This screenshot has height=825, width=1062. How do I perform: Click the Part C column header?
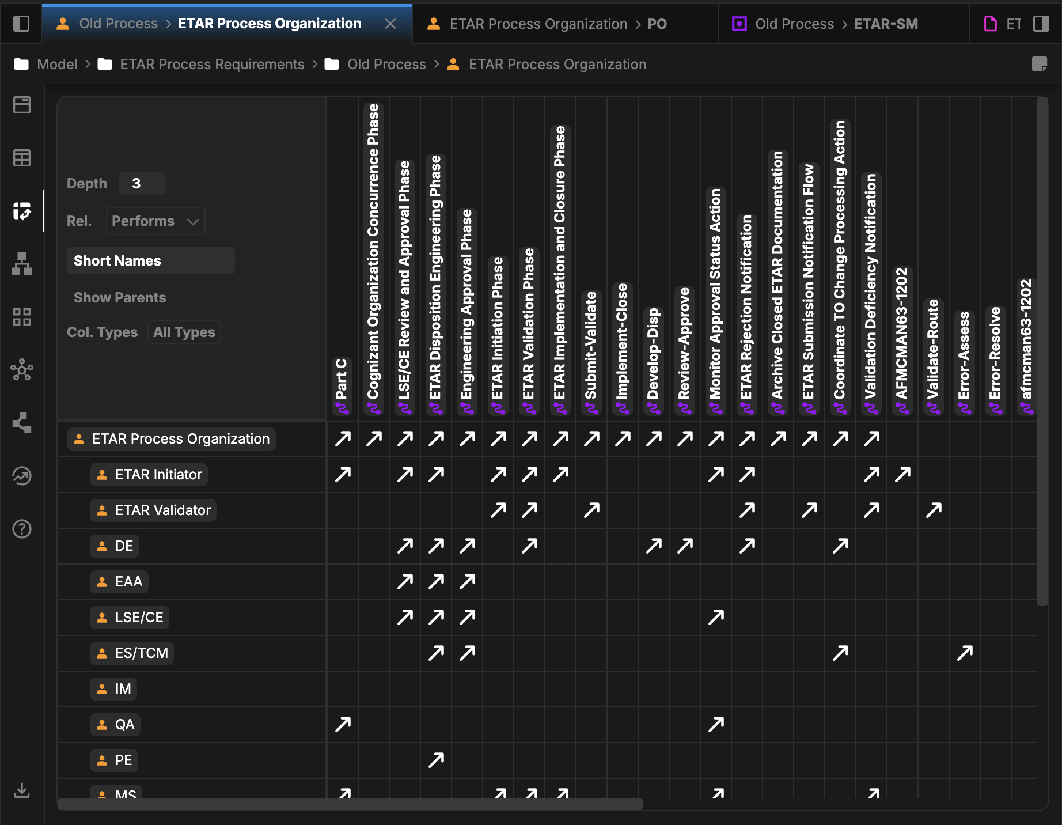pyautogui.click(x=343, y=386)
